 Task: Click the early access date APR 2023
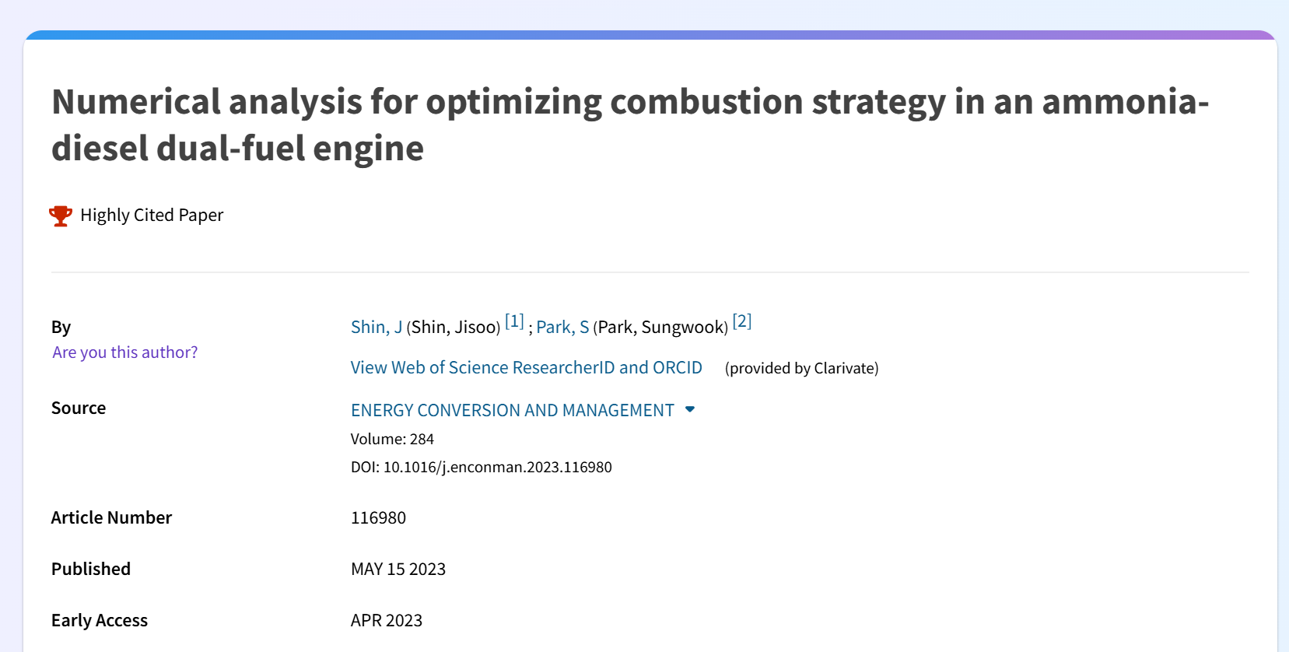[387, 620]
